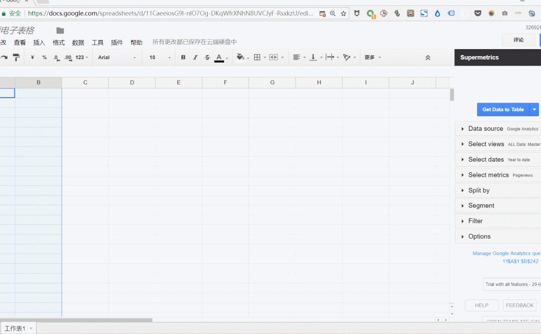This screenshot has height=334, width=541.
Task: Click the move-to-folder icon beside title
Action: (x=60, y=31)
